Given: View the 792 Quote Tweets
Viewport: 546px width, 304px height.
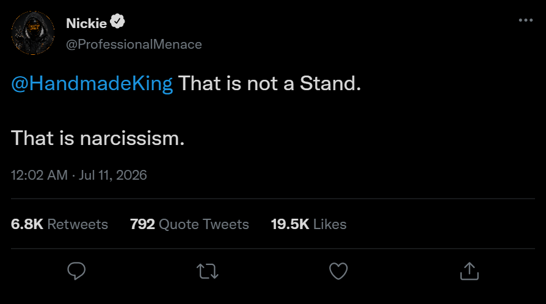Looking at the screenshot, I should coord(189,224).
